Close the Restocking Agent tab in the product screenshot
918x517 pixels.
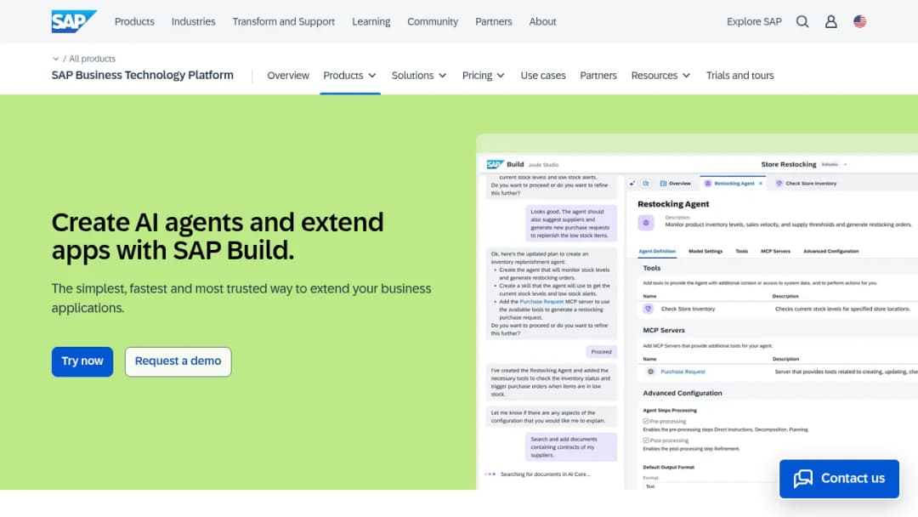click(761, 184)
